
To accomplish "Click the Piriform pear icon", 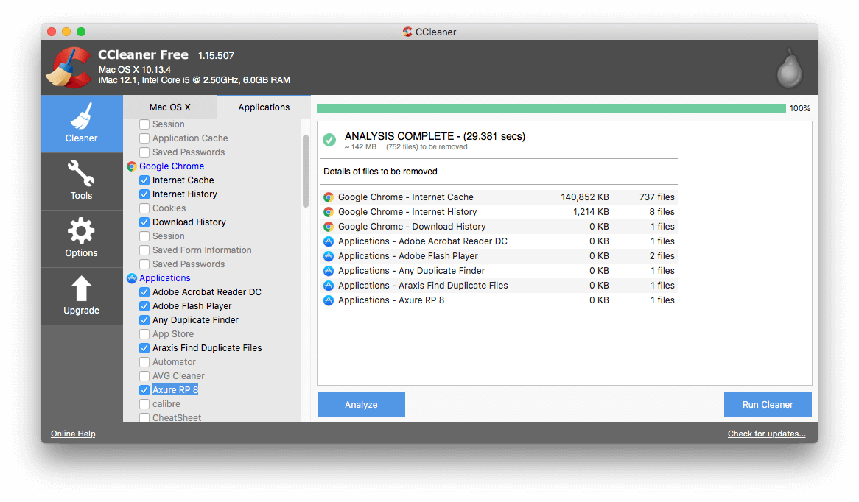I will [790, 69].
